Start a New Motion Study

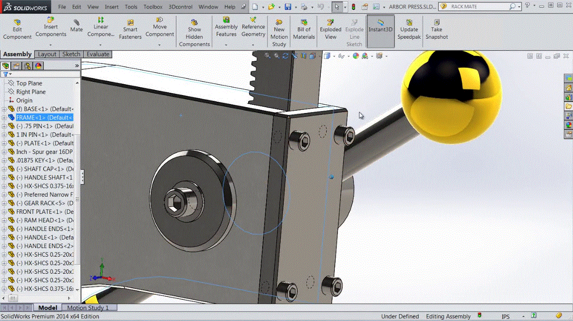[279, 33]
